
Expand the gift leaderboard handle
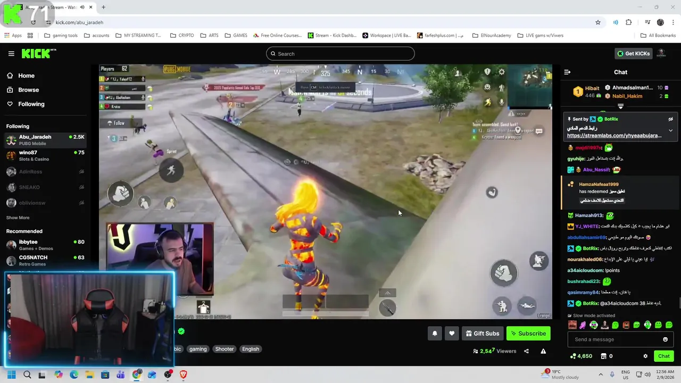(x=620, y=107)
